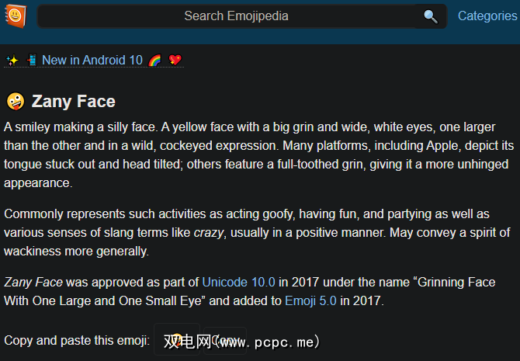Click the heart emoji icon
The height and width of the screenshot is (361, 520).
click(x=175, y=61)
